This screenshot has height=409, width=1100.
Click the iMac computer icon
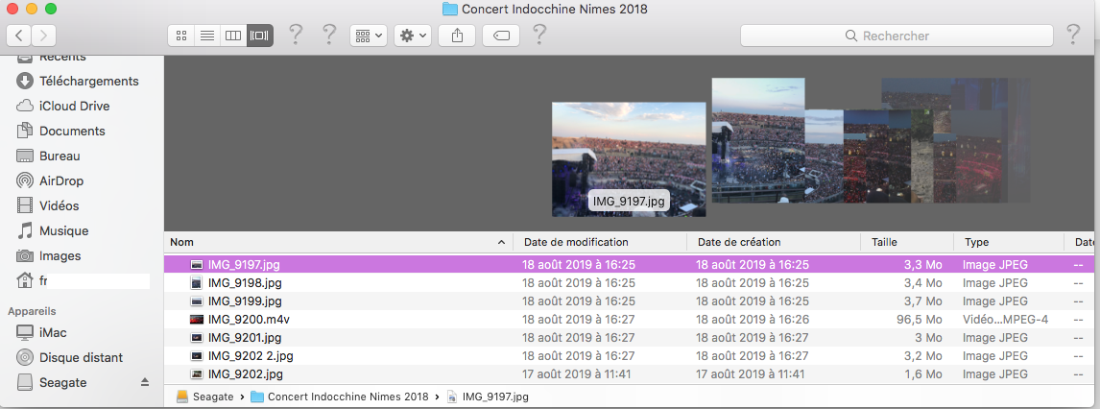pos(25,332)
